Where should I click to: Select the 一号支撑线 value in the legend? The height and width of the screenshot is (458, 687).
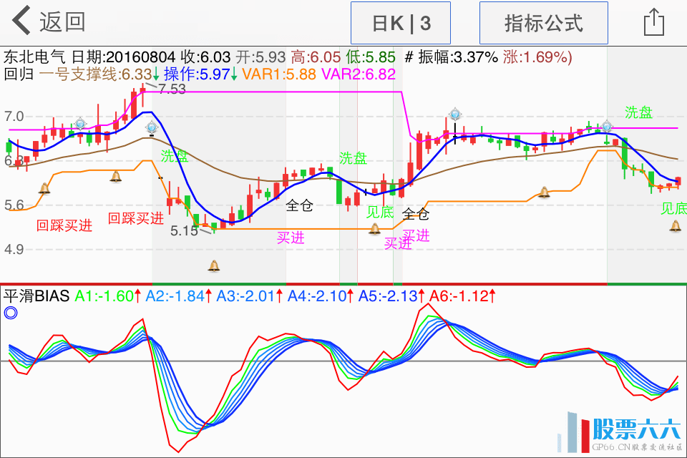click(x=95, y=73)
